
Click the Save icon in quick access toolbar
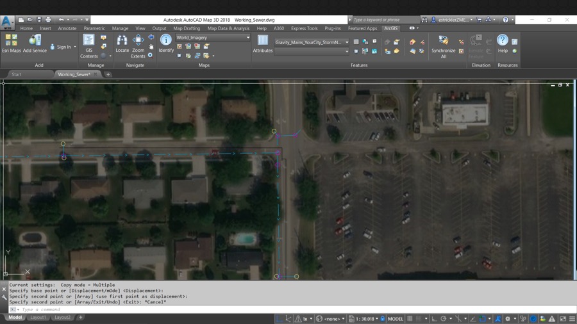[39, 20]
